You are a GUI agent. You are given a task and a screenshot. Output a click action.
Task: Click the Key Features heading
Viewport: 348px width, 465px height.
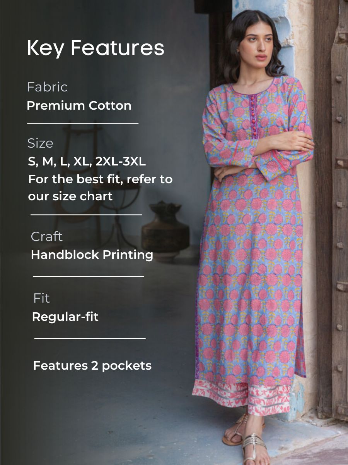click(x=96, y=48)
